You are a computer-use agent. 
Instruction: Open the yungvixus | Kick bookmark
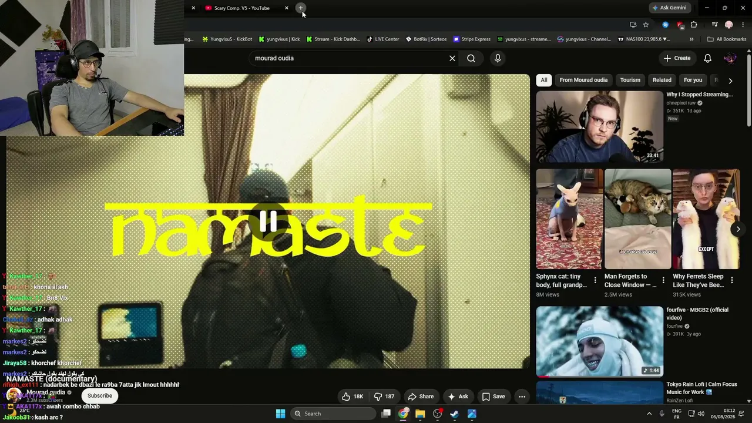279,39
